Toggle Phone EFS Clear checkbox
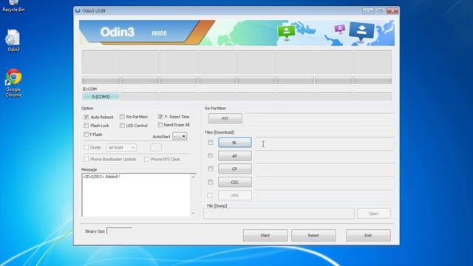This screenshot has height=266, width=473. click(146, 159)
